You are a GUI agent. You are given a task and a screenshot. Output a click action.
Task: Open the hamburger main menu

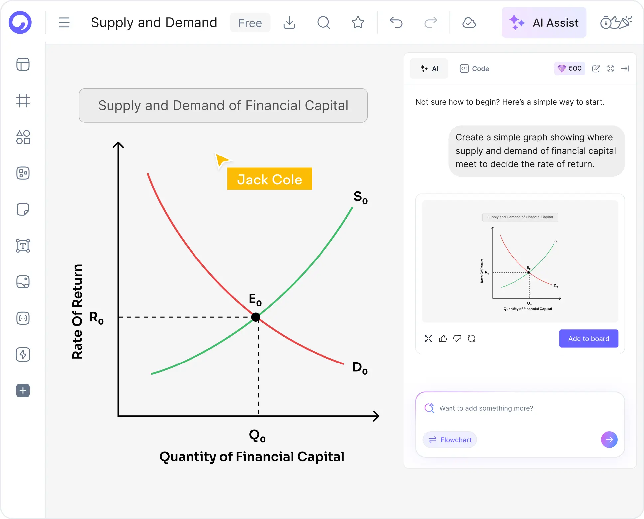[x=64, y=23]
